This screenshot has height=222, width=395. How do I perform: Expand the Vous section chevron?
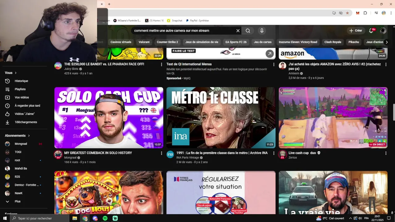click(x=15, y=73)
